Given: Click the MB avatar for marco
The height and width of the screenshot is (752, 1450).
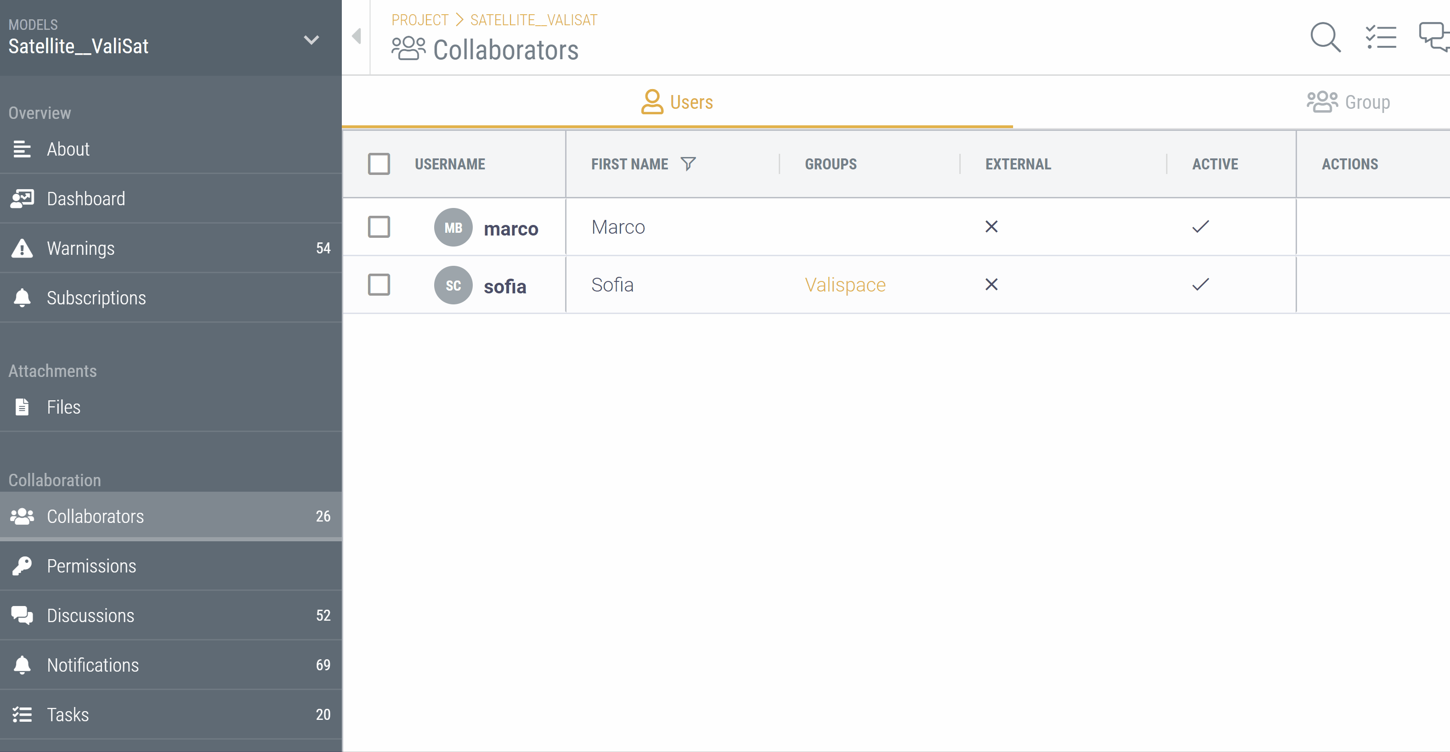Looking at the screenshot, I should click(x=453, y=227).
